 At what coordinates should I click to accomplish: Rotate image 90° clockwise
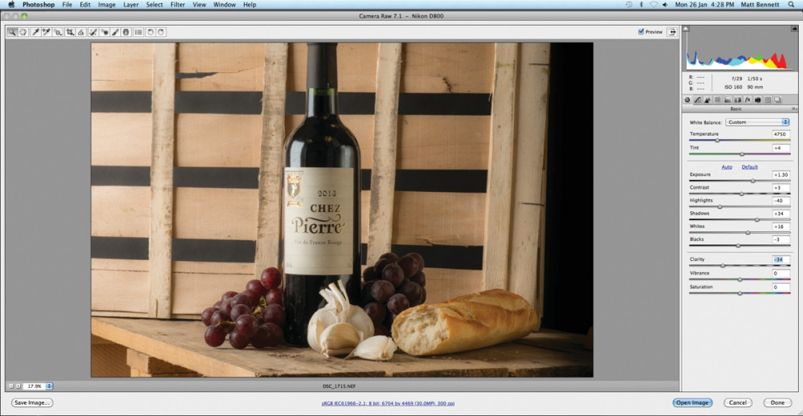(x=161, y=32)
